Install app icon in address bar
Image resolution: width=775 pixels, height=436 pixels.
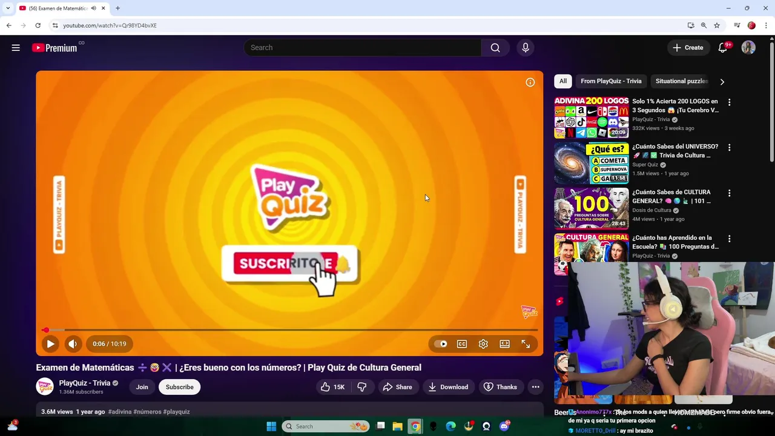[691, 25]
